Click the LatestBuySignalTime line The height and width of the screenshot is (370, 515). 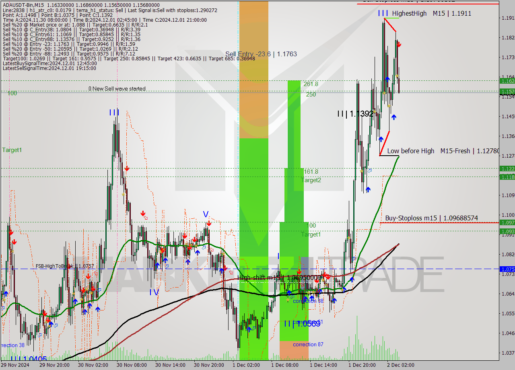pos(49,63)
